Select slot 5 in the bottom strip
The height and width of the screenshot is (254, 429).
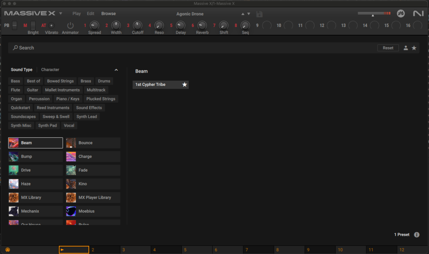(x=197, y=250)
